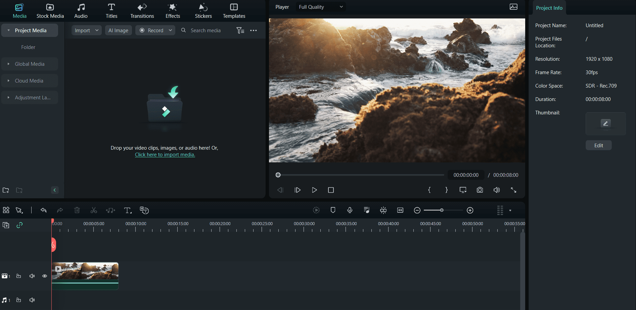This screenshot has height=310, width=636.
Task: Open the Audio Mixer
Action: pos(366,210)
